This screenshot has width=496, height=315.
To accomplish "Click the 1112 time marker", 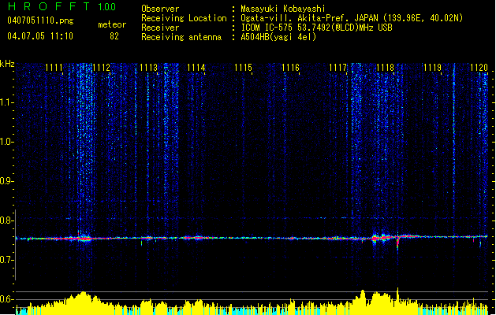I will (101, 68).
